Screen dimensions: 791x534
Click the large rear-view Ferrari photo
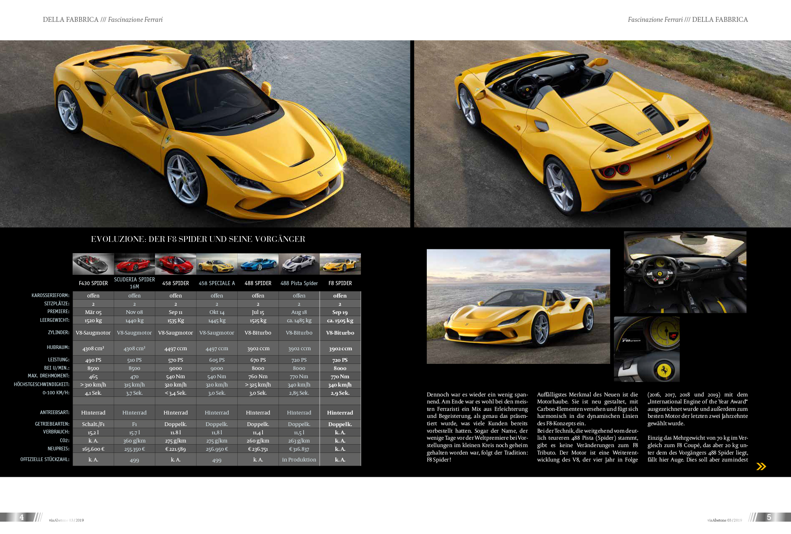(602, 134)
